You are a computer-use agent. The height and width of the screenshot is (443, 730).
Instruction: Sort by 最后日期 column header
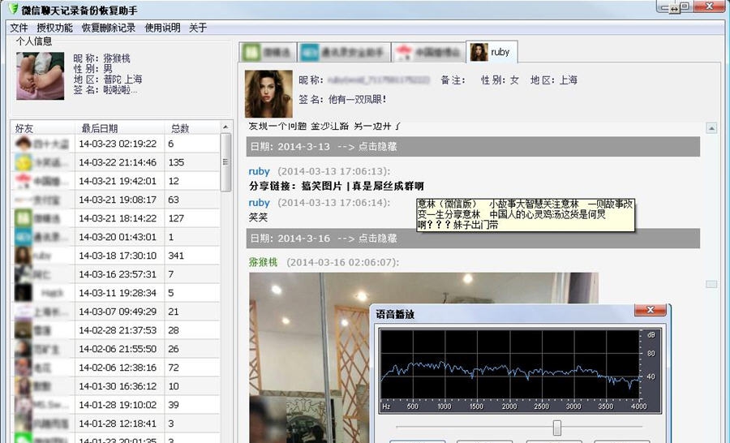tap(119, 128)
